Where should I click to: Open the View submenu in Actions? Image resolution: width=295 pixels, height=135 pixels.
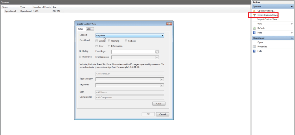point(260,24)
